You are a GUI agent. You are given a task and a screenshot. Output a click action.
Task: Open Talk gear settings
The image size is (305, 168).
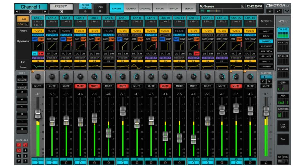coord(100,11)
